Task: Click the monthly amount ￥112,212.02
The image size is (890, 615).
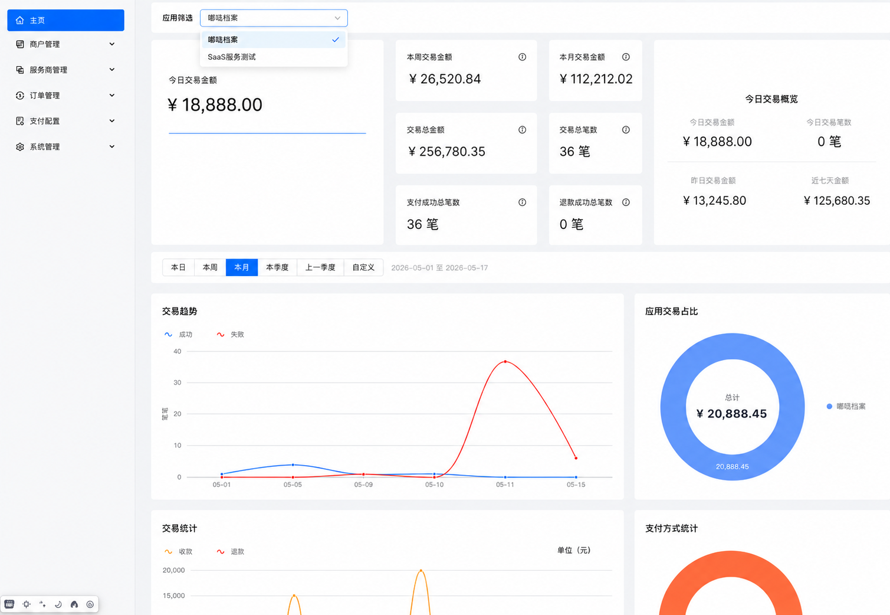Action: tap(596, 79)
